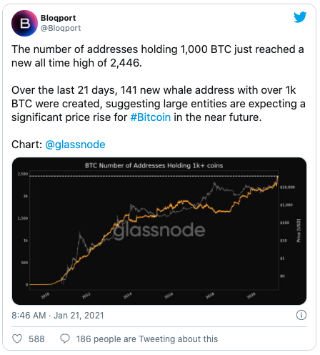The width and height of the screenshot is (320, 355).
Task: Click the Bloqport profile avatar
Action: point(24,23)
